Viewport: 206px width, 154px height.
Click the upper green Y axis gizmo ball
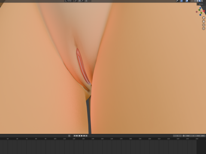(199, 10)
